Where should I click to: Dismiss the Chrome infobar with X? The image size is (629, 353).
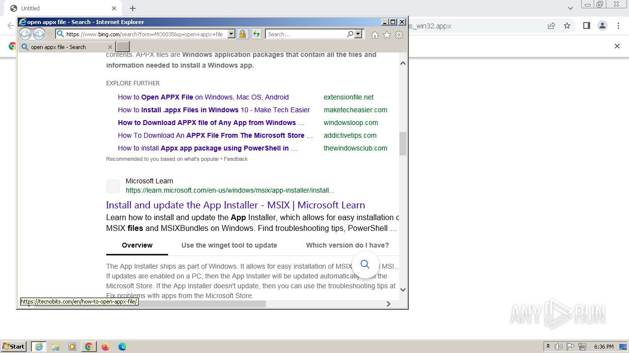(617, 46)
